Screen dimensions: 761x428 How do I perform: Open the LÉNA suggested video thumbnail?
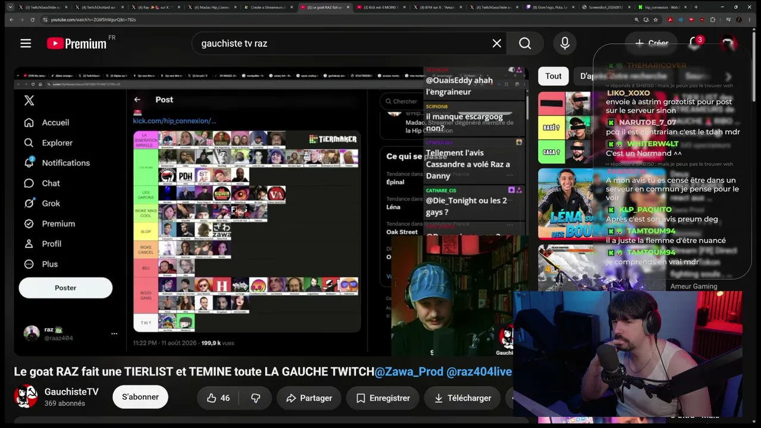tap(565, 203)
